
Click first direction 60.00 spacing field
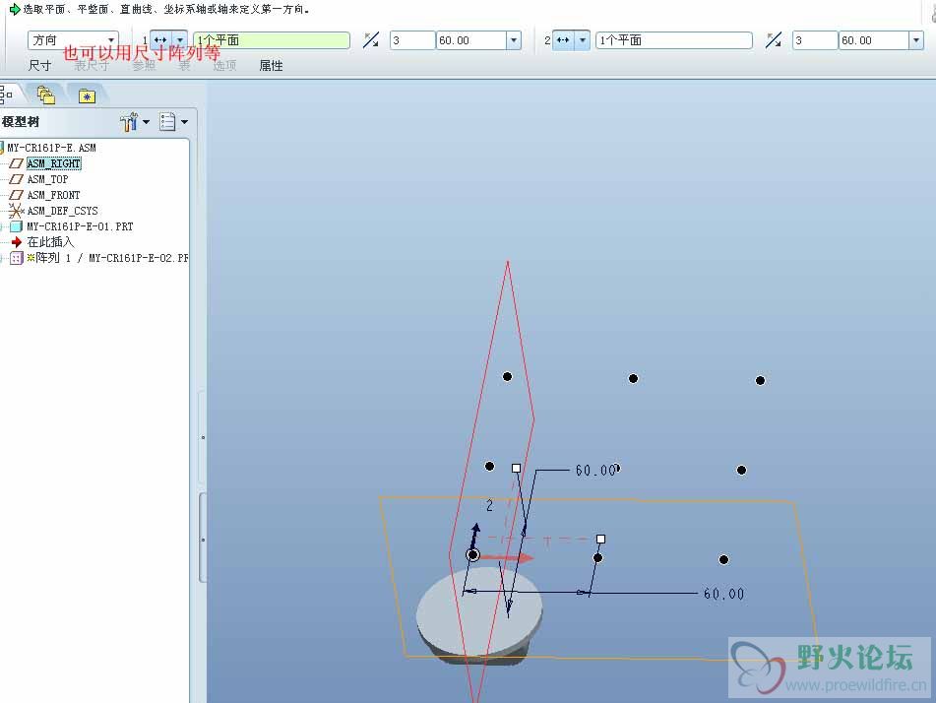471,40
